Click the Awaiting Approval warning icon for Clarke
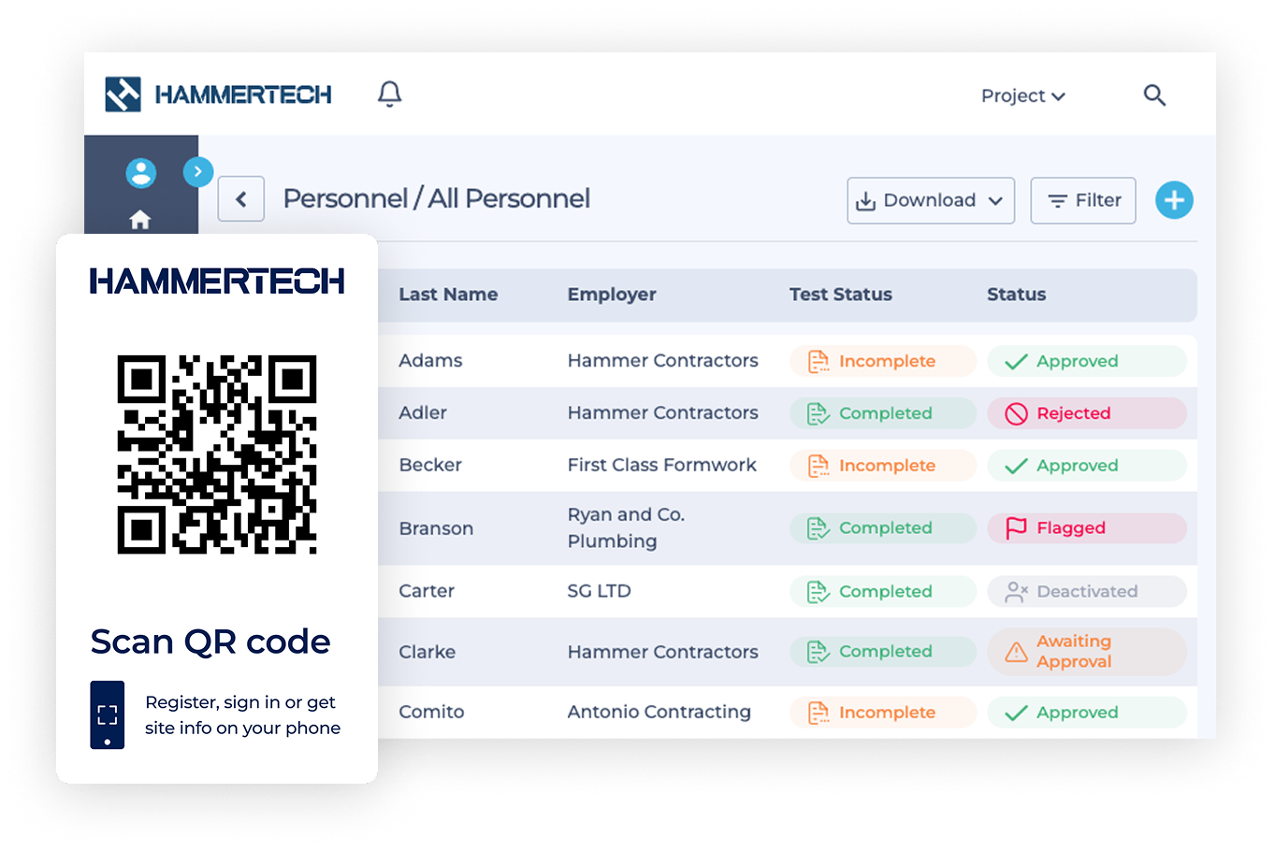Screen dimensions: 1276x851 tap(1016, 652)
